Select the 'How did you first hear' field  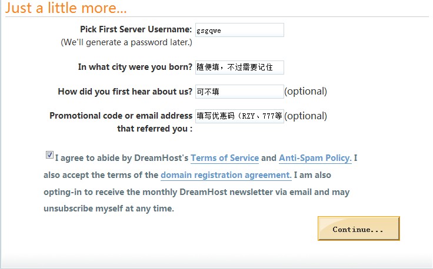[x=239, y=92]
